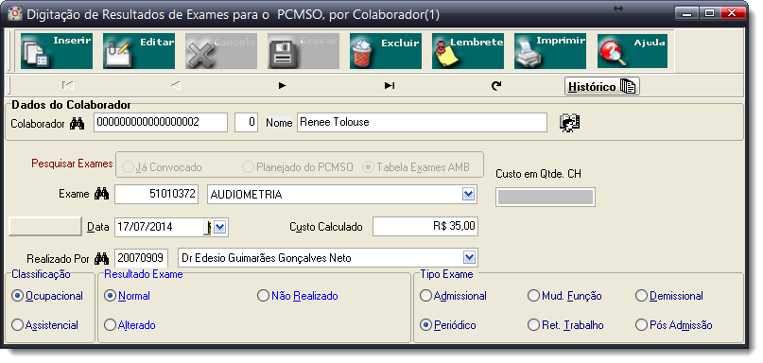
Task: Close the window
Action: pos(732,13)
